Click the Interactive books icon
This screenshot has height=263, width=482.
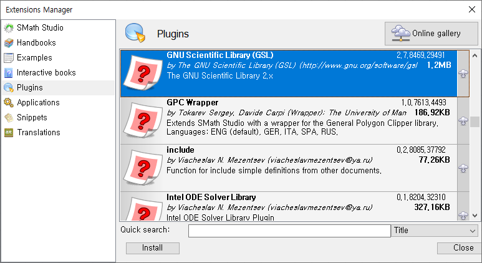[x=9, y=73]
